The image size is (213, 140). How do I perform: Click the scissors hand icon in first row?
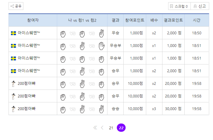(x=101, y=33)
